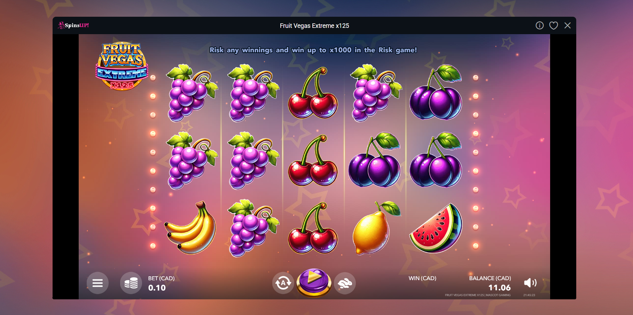Click Fruit Vegas Extreme x125 logo
The height and width of the screenshot is (315, 633).
tap(122, 66)
